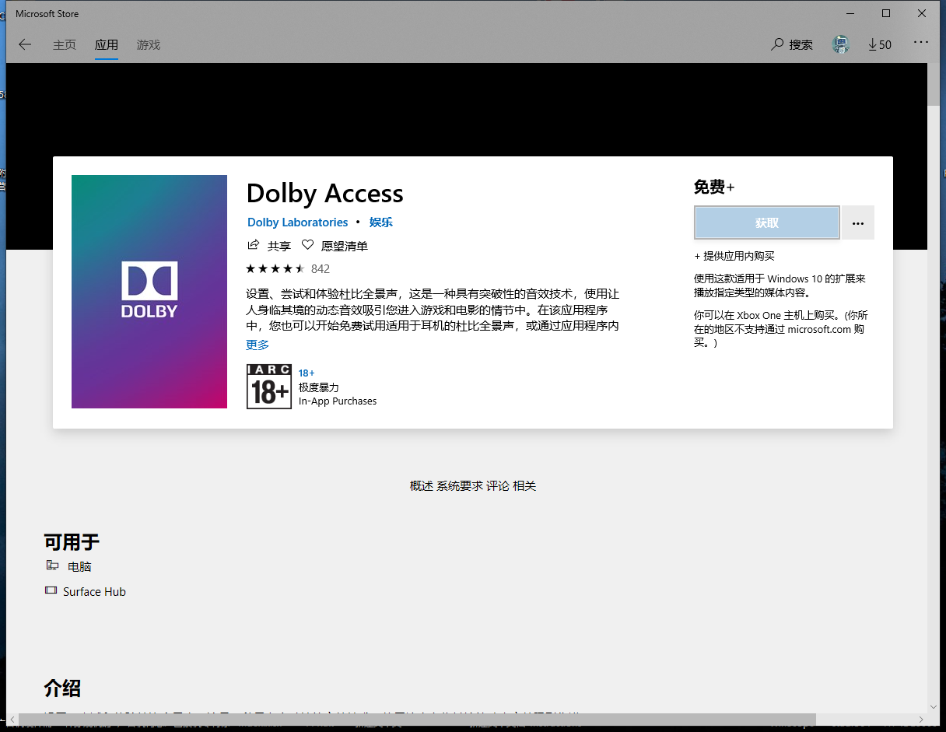
Task: Click the 电脑 device icon
Action: pyautogui.click(x=52, y=566)
